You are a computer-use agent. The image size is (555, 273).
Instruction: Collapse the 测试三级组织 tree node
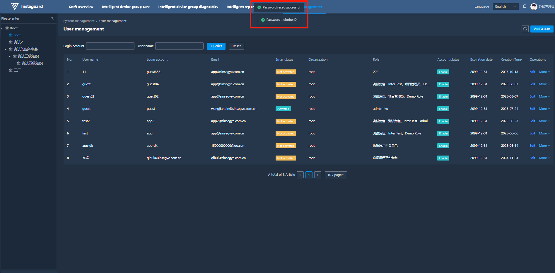coord(9,56)
